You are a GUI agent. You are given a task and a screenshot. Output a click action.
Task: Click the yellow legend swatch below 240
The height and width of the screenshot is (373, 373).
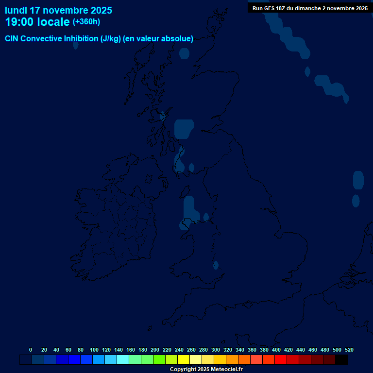184,360
